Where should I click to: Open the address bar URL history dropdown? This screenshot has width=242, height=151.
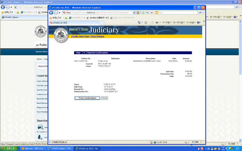click(x=134, y=13)
